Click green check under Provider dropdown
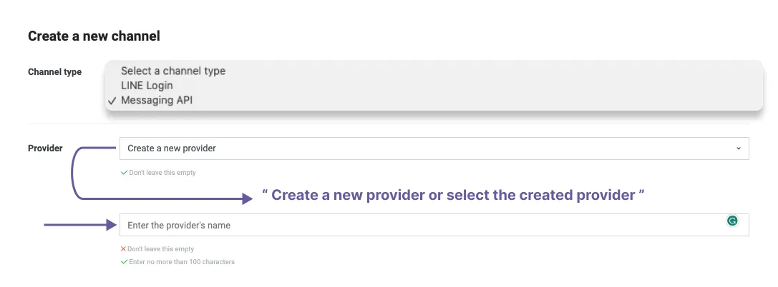 coord(124,173)
